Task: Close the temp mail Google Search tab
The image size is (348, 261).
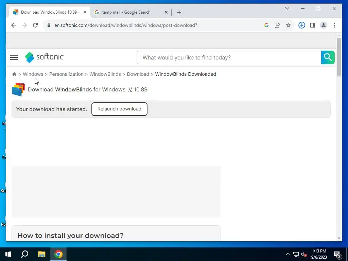Action: [x=166, y=12]
